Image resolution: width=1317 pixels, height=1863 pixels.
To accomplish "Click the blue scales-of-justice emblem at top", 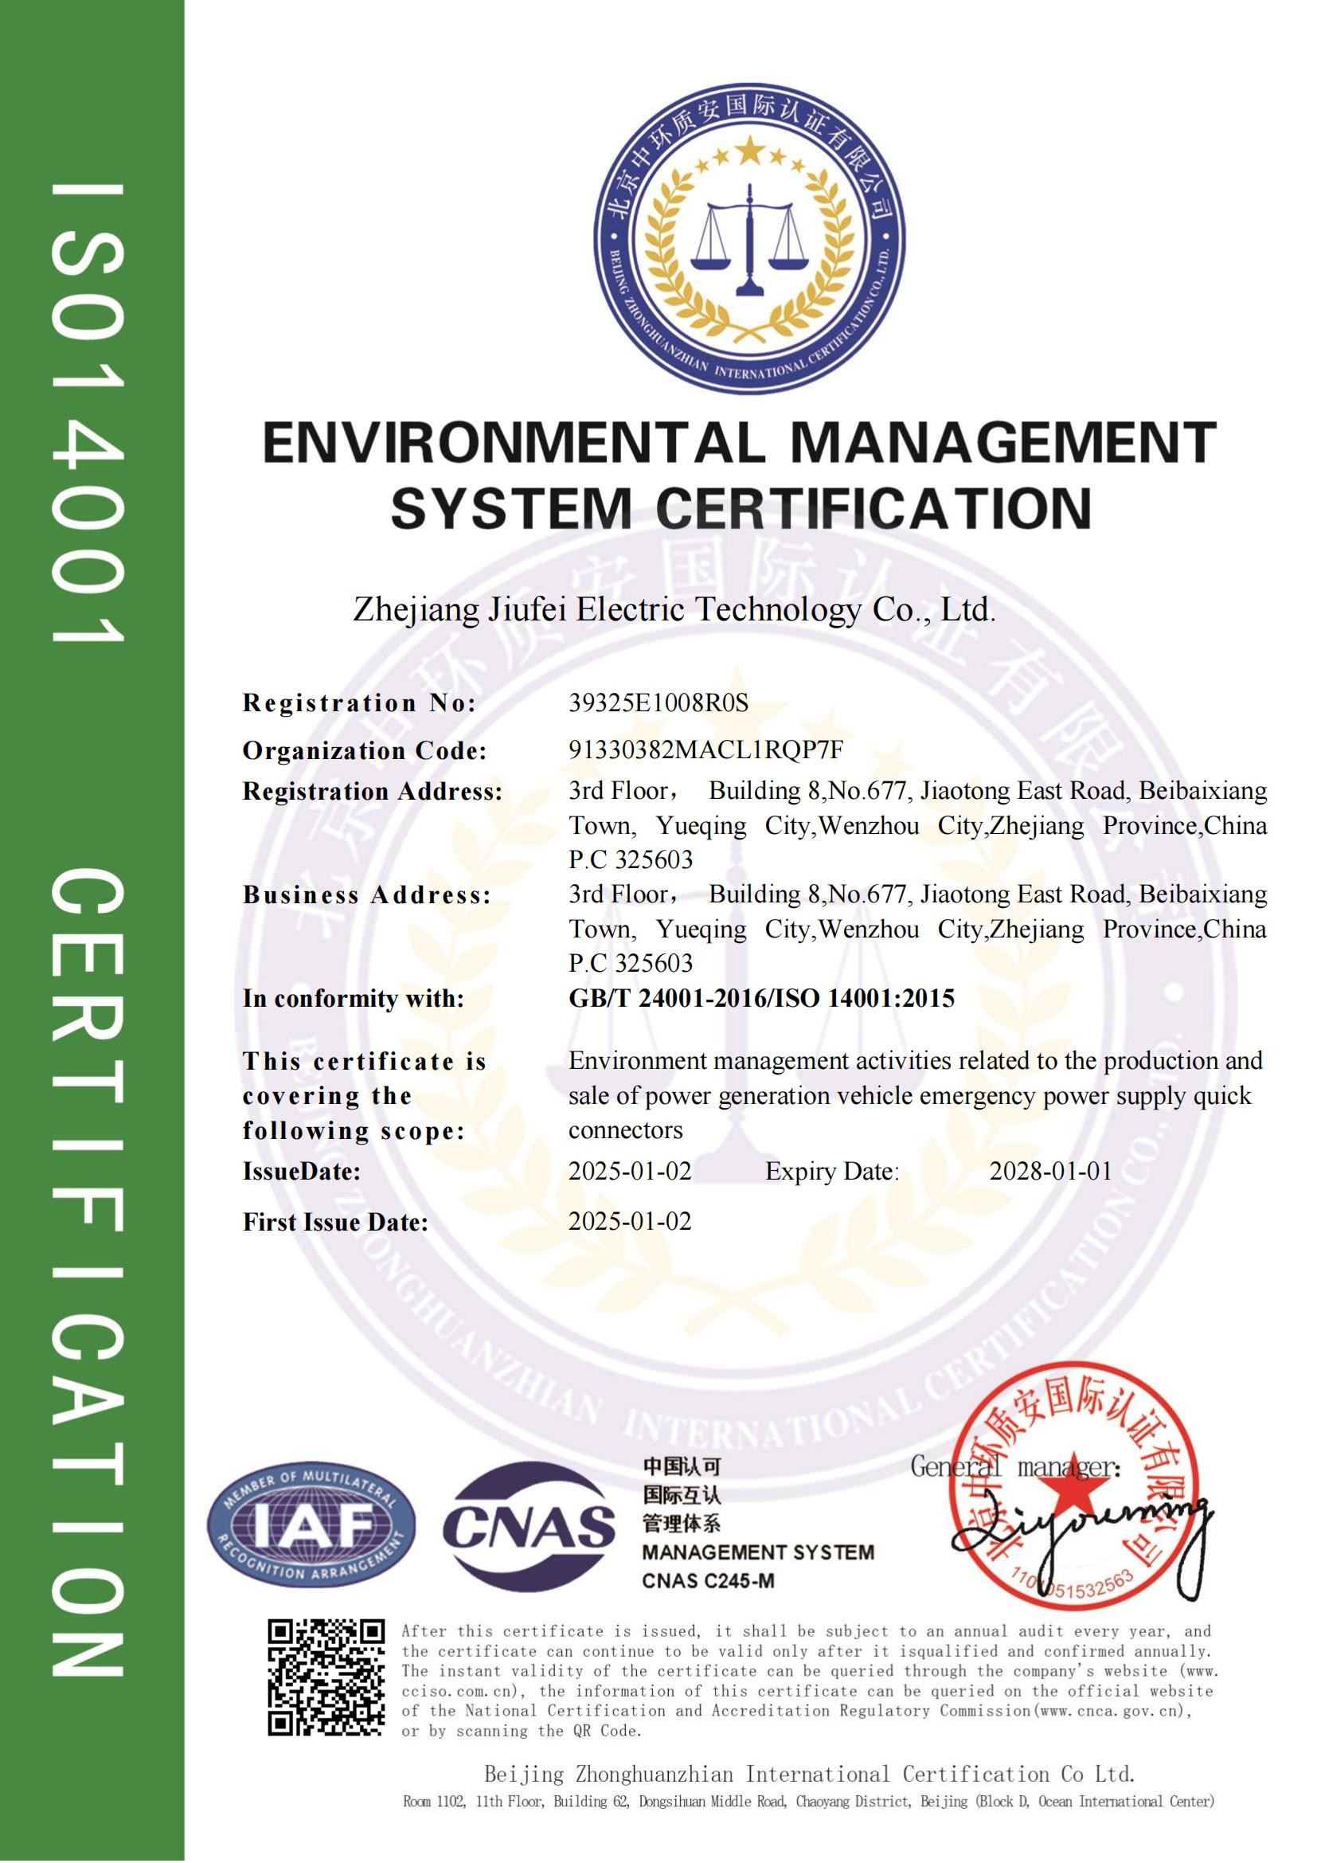I will pyautogui.click(x=749, y=242).
